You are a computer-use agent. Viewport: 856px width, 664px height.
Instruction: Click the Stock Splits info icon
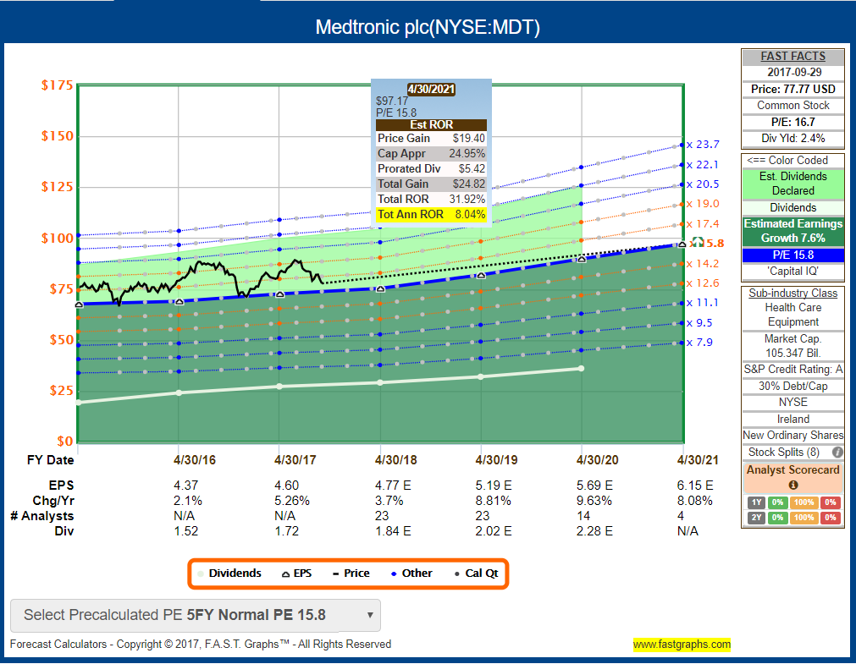[837, 453]
